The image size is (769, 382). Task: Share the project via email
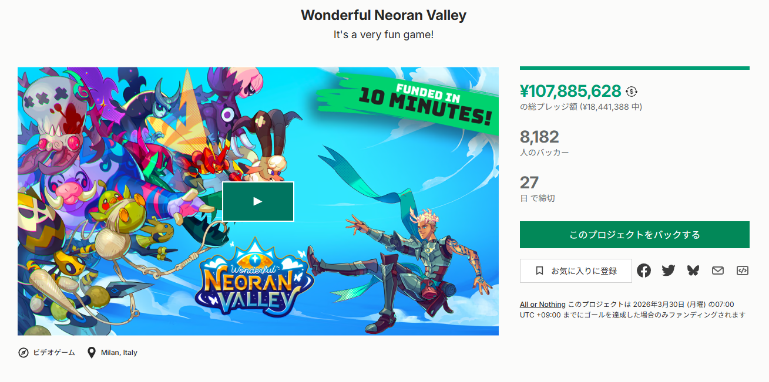point(717,271)
